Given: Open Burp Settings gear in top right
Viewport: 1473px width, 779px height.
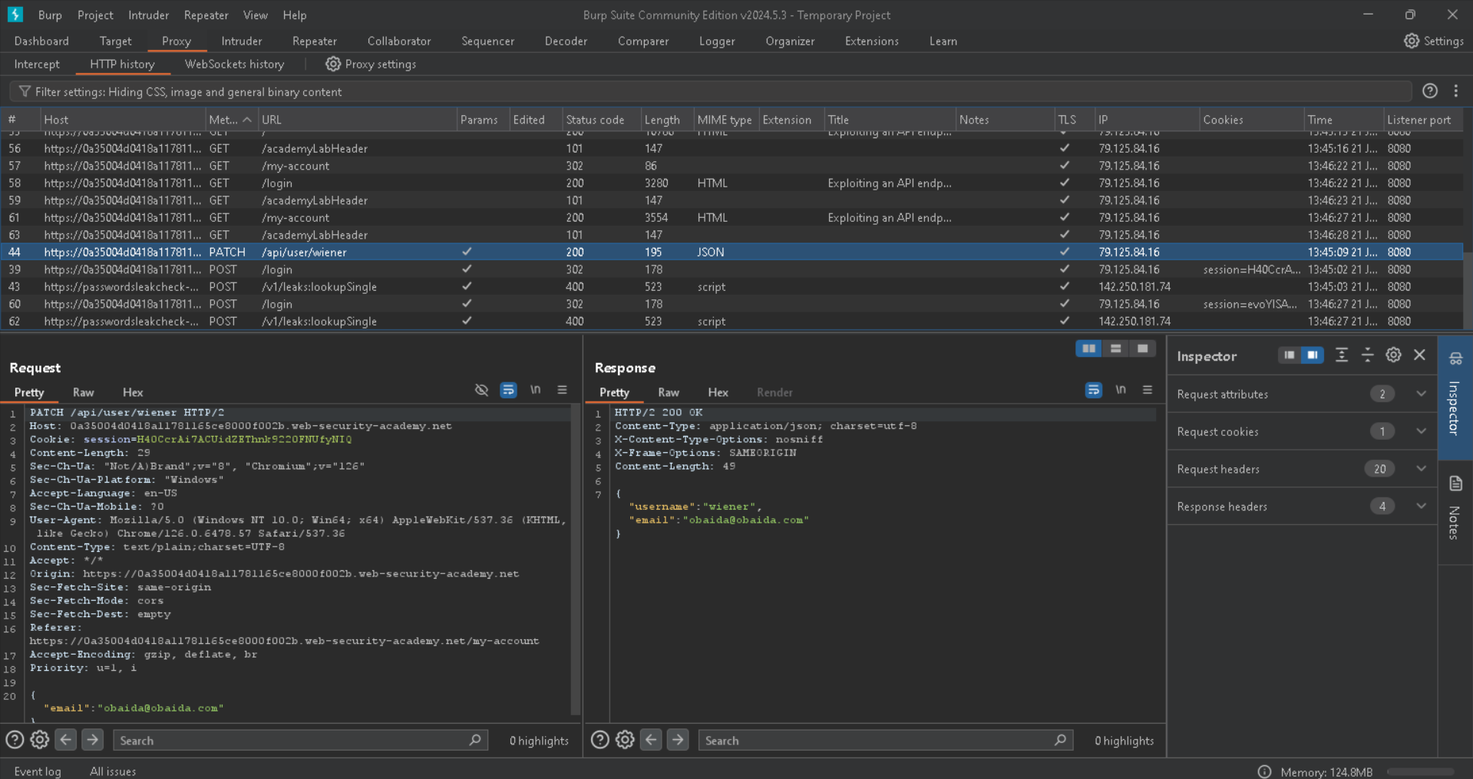Looking at the screenshot, I should click(1411, 41).
